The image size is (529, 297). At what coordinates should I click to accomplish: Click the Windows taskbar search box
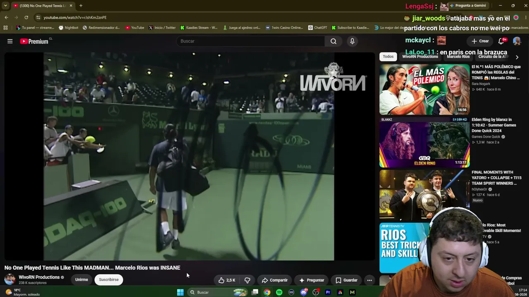pos(218,292)
